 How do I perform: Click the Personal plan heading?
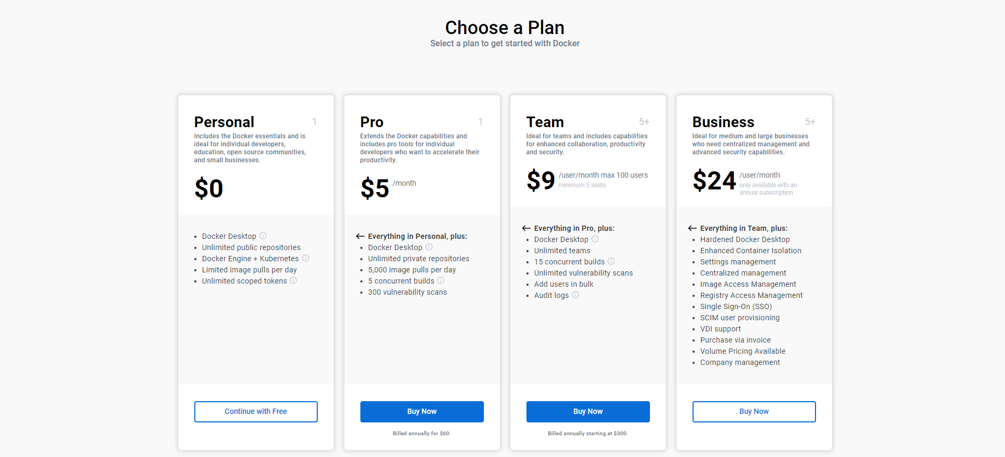(224, 122)
